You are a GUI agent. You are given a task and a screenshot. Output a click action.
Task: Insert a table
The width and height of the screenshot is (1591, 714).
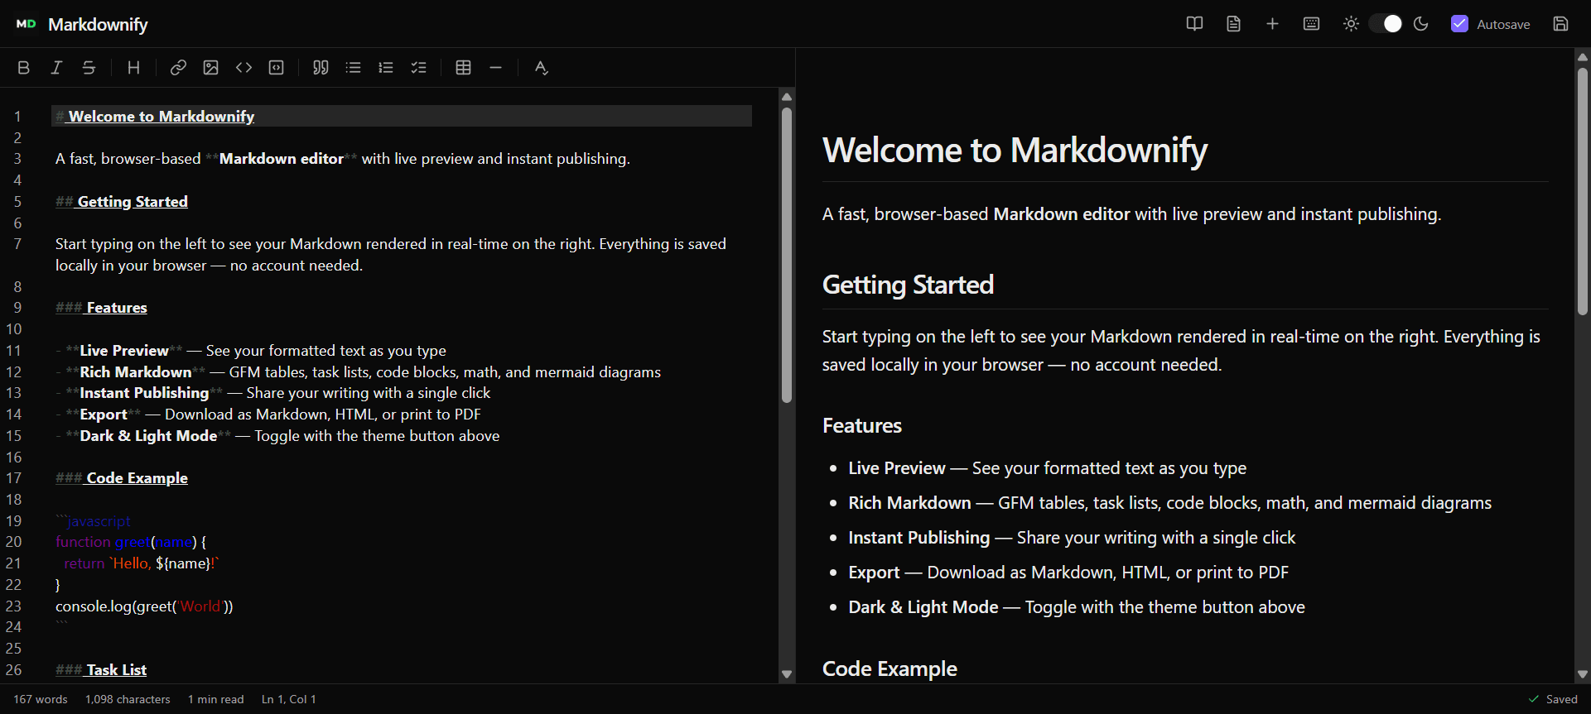click(x=464, y=68)
